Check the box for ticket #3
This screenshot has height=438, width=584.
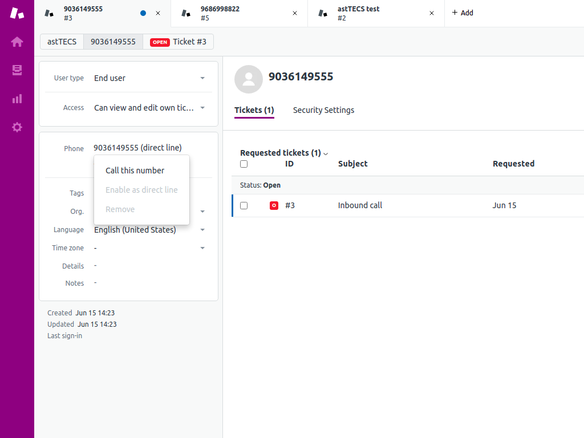(x=244, y=205)
